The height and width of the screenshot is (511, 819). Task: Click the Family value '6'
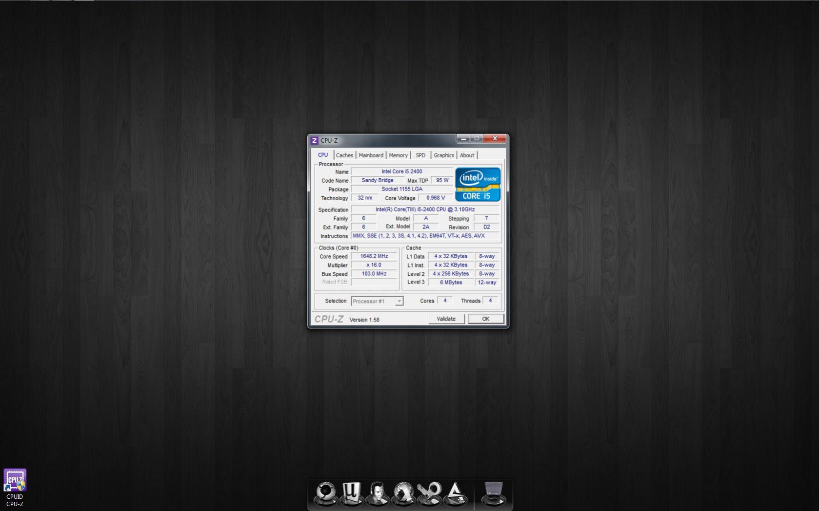[x=363, y=218]
